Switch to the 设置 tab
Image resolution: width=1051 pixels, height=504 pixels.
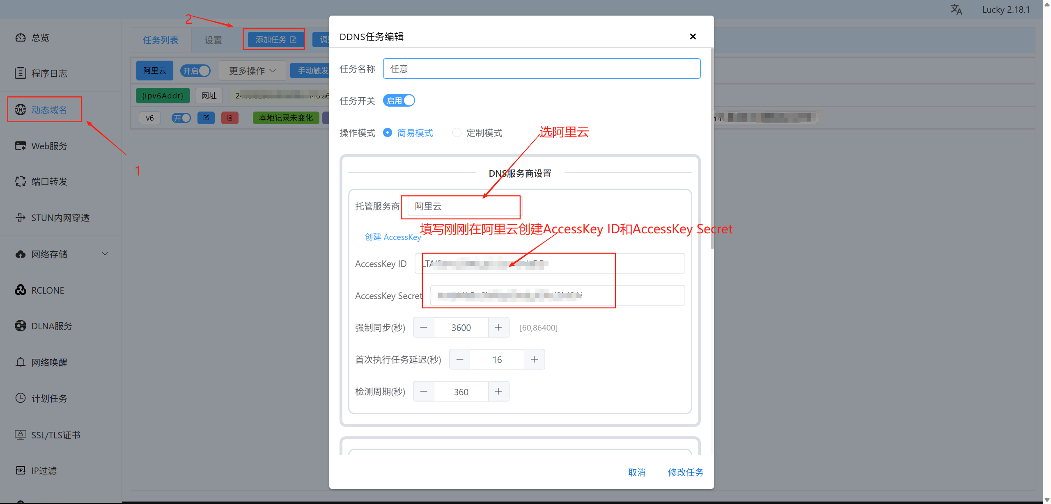213,40
